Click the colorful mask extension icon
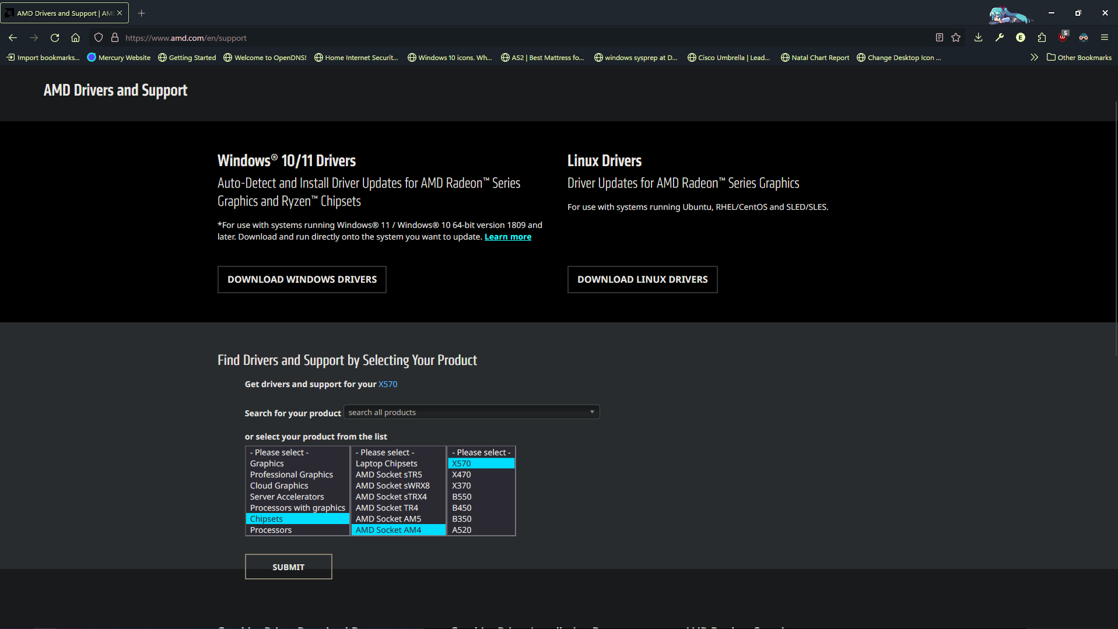The height and width of the screenshot is (629, 1118). click(x=1084, y=38)
